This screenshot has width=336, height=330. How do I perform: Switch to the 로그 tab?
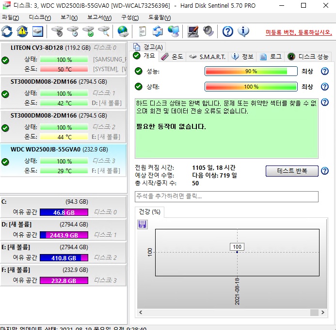(271, 57)
